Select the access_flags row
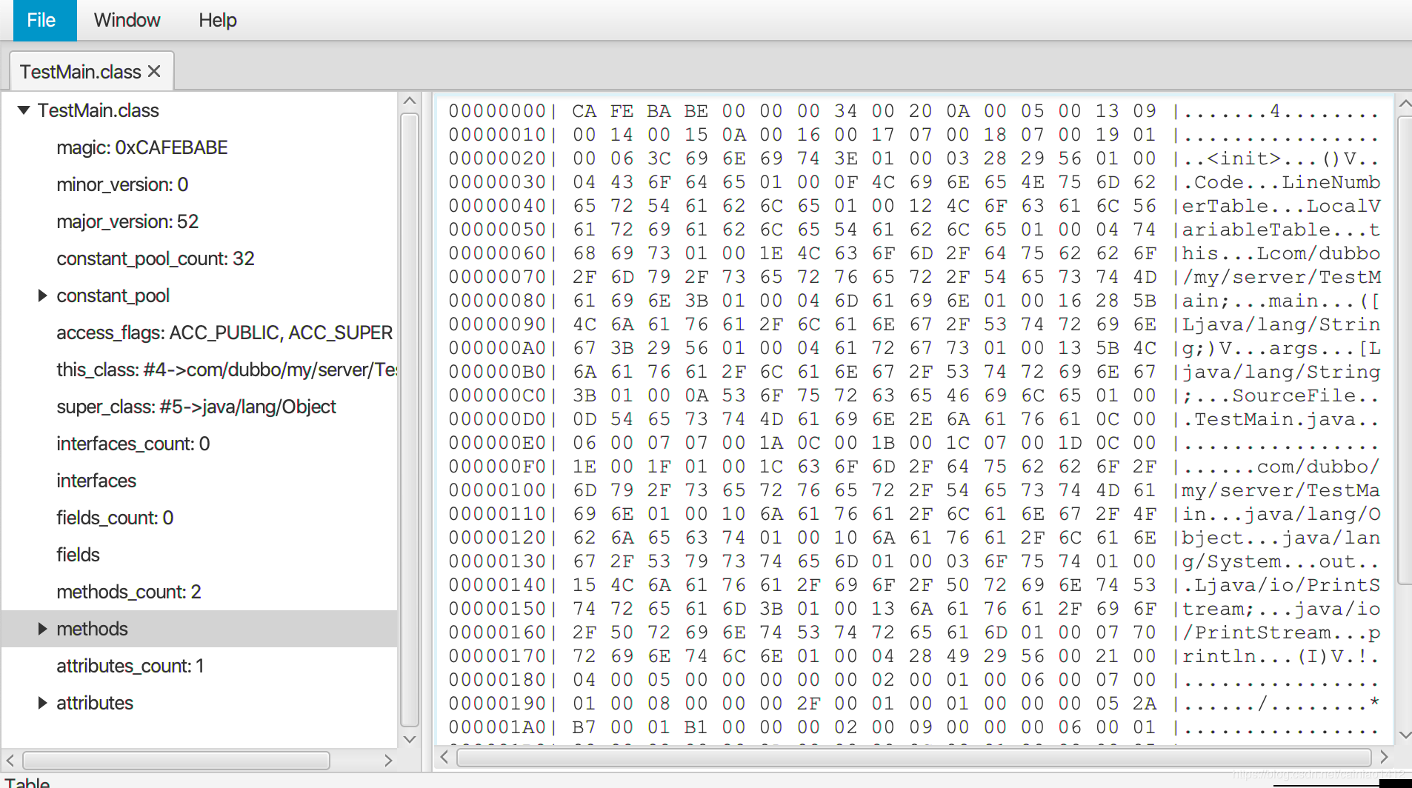1412x788 pixels. point(199,333)
